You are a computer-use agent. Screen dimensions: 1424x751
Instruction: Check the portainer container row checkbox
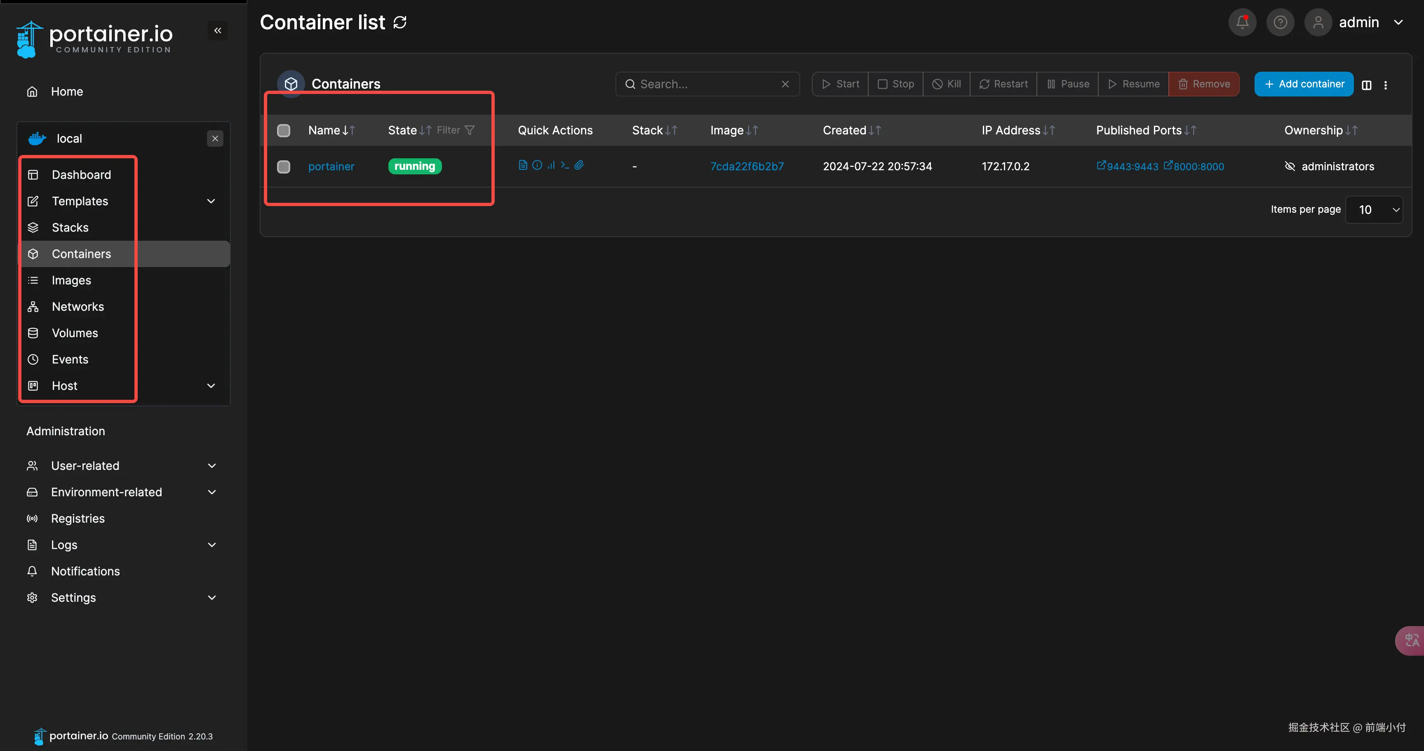[x=284, y=167]
